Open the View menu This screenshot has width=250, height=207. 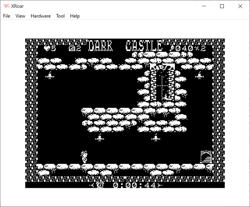[x=20, y=16]
